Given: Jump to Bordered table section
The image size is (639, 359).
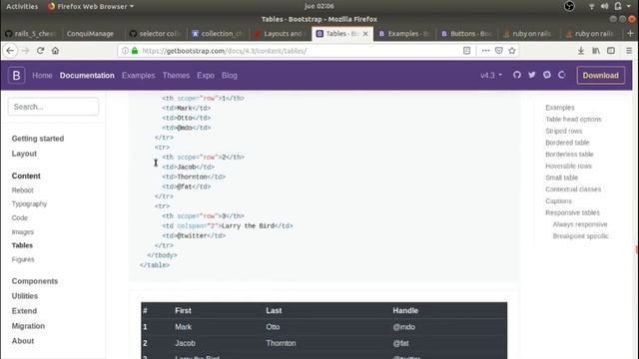Looking at the screenshot, I should tap(567, 143).
